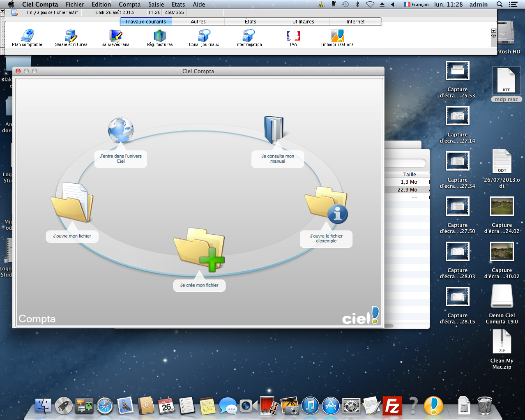Open Spotlight search magnifier

click(500, 5)
